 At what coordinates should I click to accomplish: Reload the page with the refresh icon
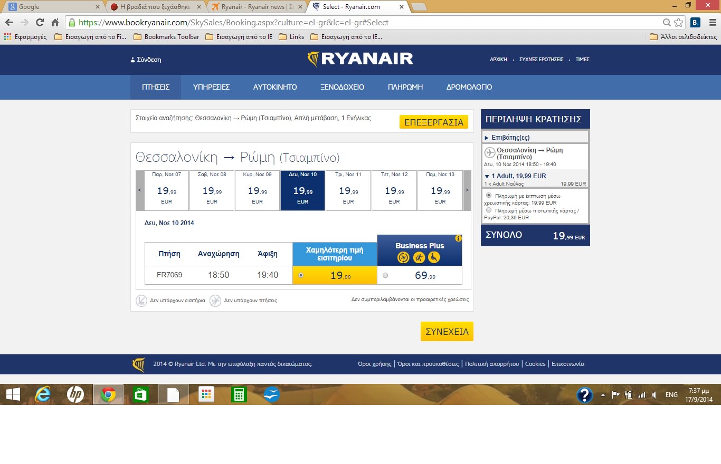(x=40, y=23)
